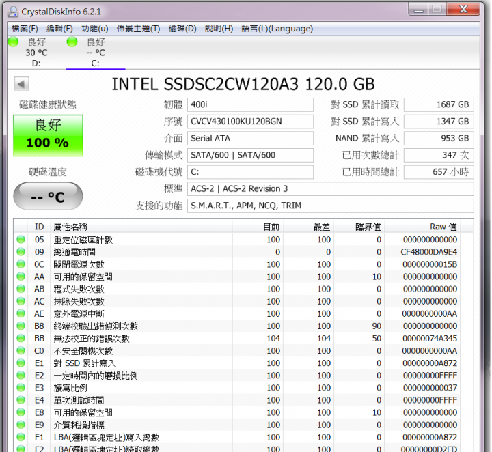Select the C: drive tab
The height and width of the screenshot is (452, 492).
[x=96, y=52]
